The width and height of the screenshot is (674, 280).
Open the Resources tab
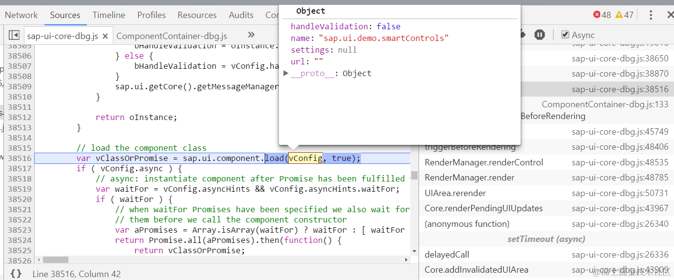coord(197,15)
